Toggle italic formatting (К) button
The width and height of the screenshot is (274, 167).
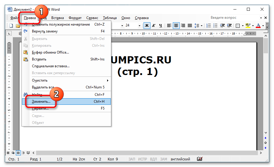154,26
